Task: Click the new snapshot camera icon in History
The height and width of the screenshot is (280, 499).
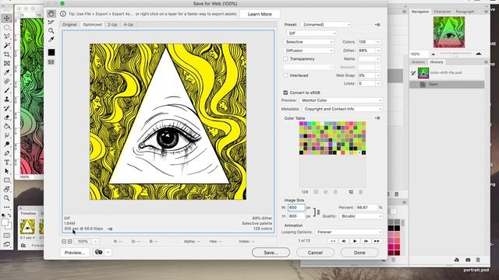Action: point(468,260)
